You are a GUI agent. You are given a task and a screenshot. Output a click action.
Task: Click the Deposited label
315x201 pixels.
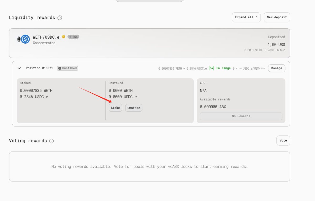(x=277, y=37)
